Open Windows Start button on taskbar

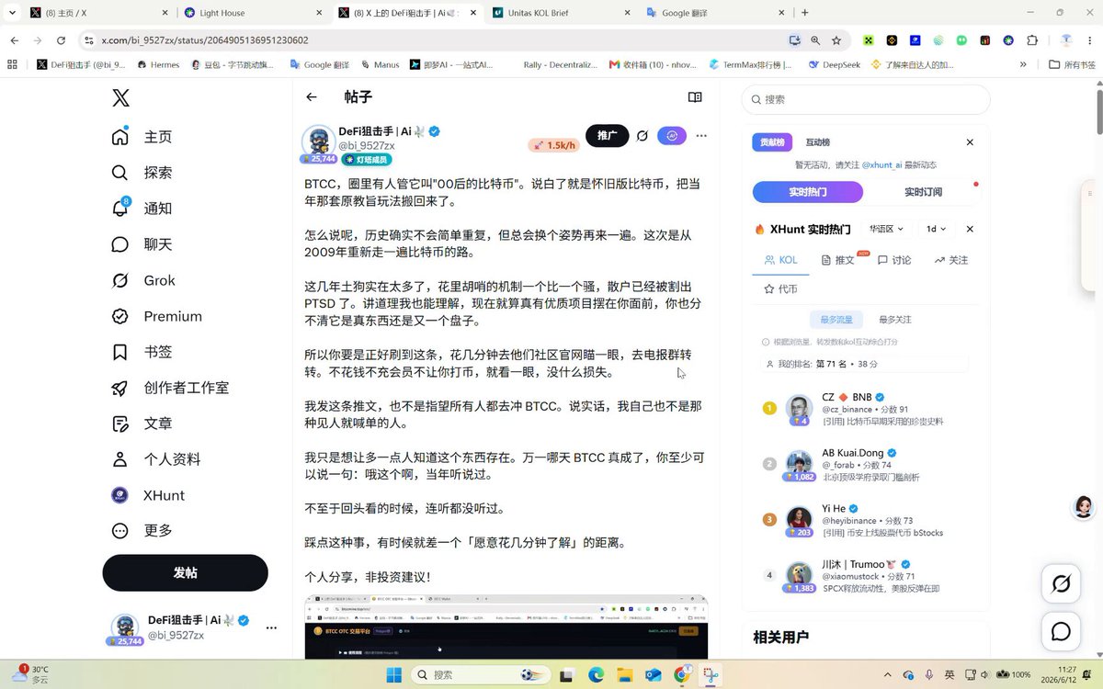393,675
